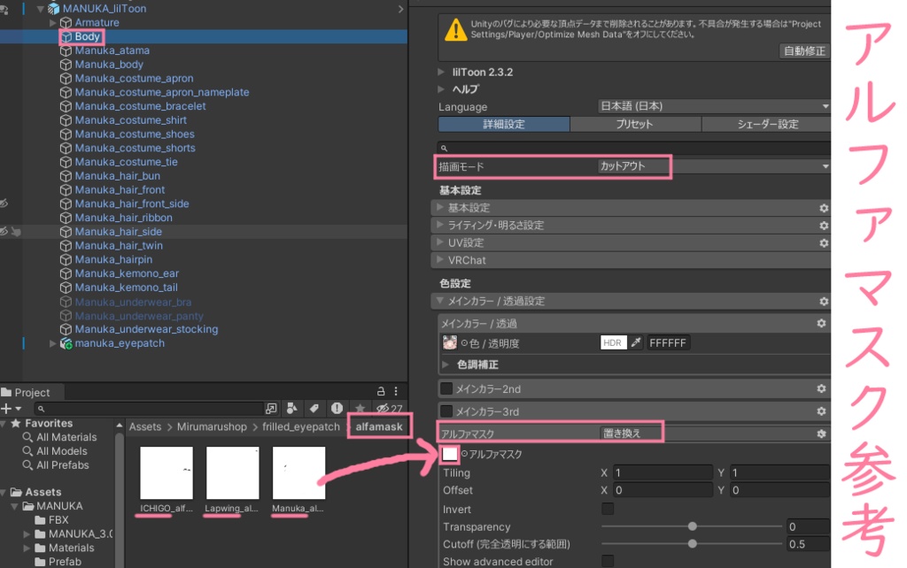Focus the Project search field

pyautogui.click(x=149, y=409)
